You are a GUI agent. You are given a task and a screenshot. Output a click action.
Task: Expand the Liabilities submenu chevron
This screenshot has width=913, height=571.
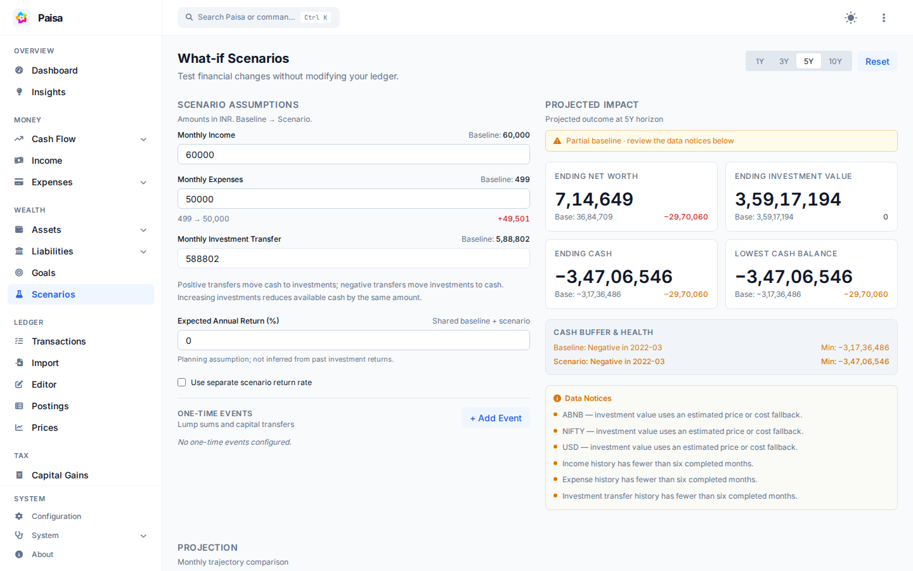(143, 252)
